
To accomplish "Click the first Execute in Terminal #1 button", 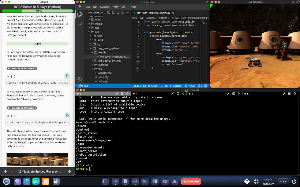I will coord(22,68).
